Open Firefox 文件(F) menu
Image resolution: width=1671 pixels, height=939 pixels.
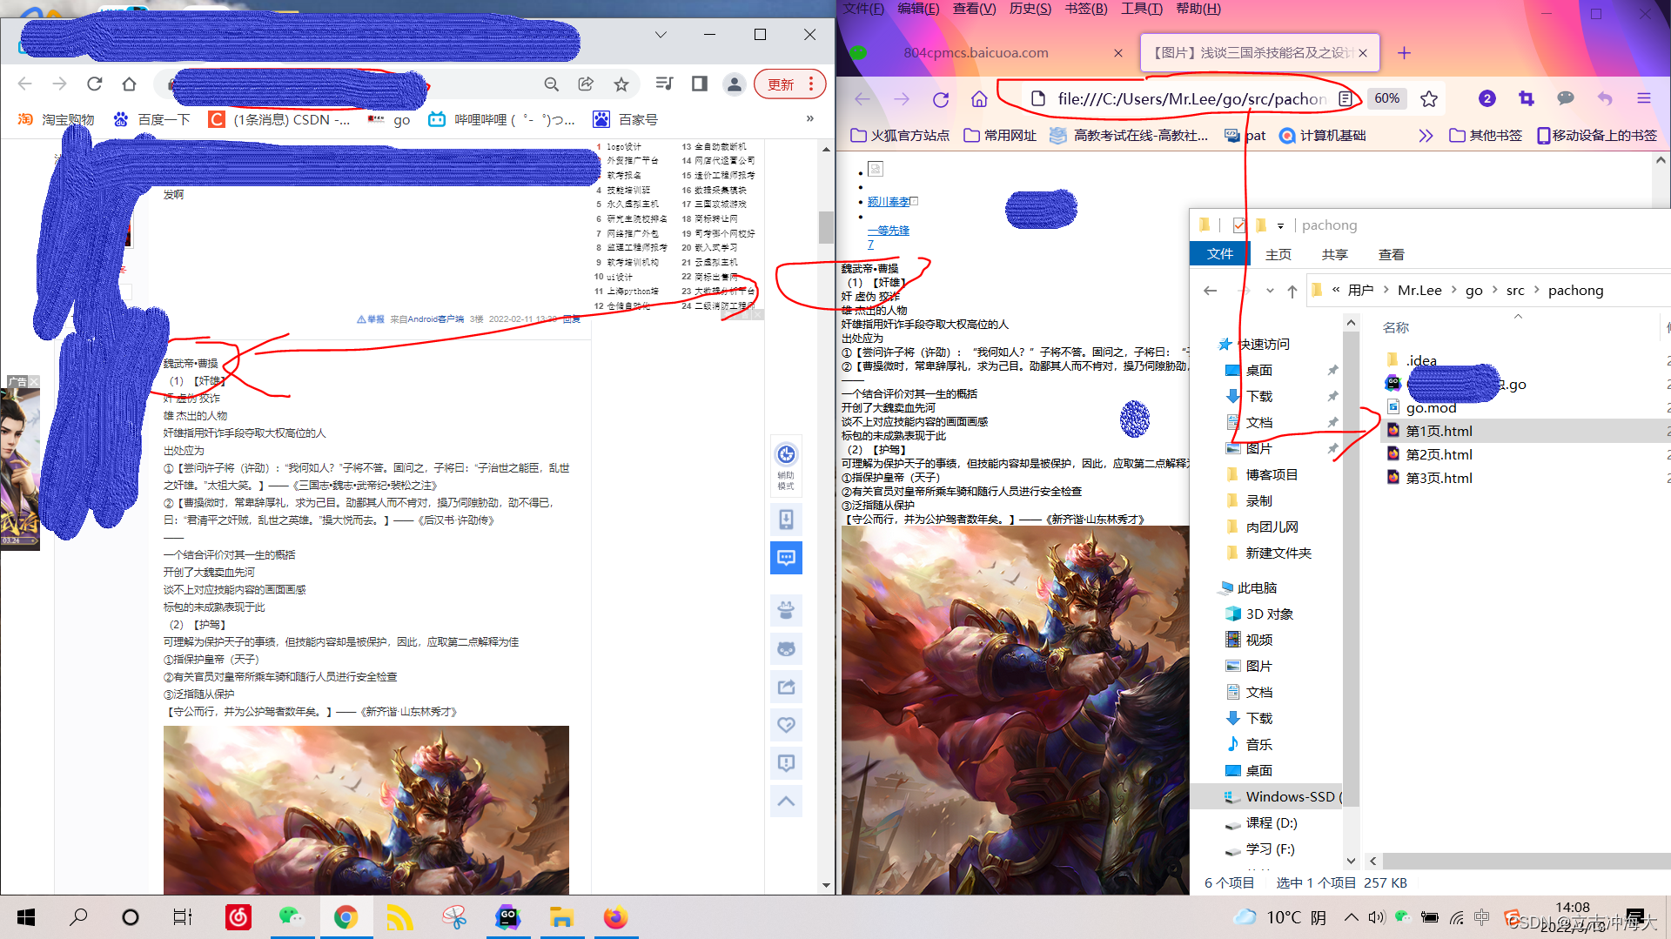[x=863, y=9]
